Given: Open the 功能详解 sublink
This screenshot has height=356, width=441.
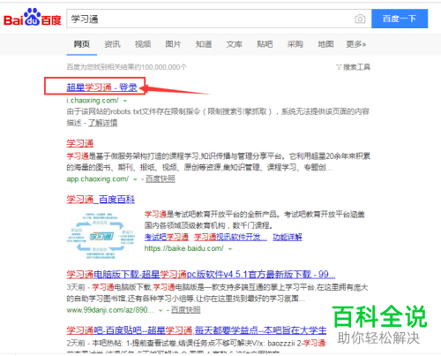Looking at the screenshot, I should [x=288, y=237].
